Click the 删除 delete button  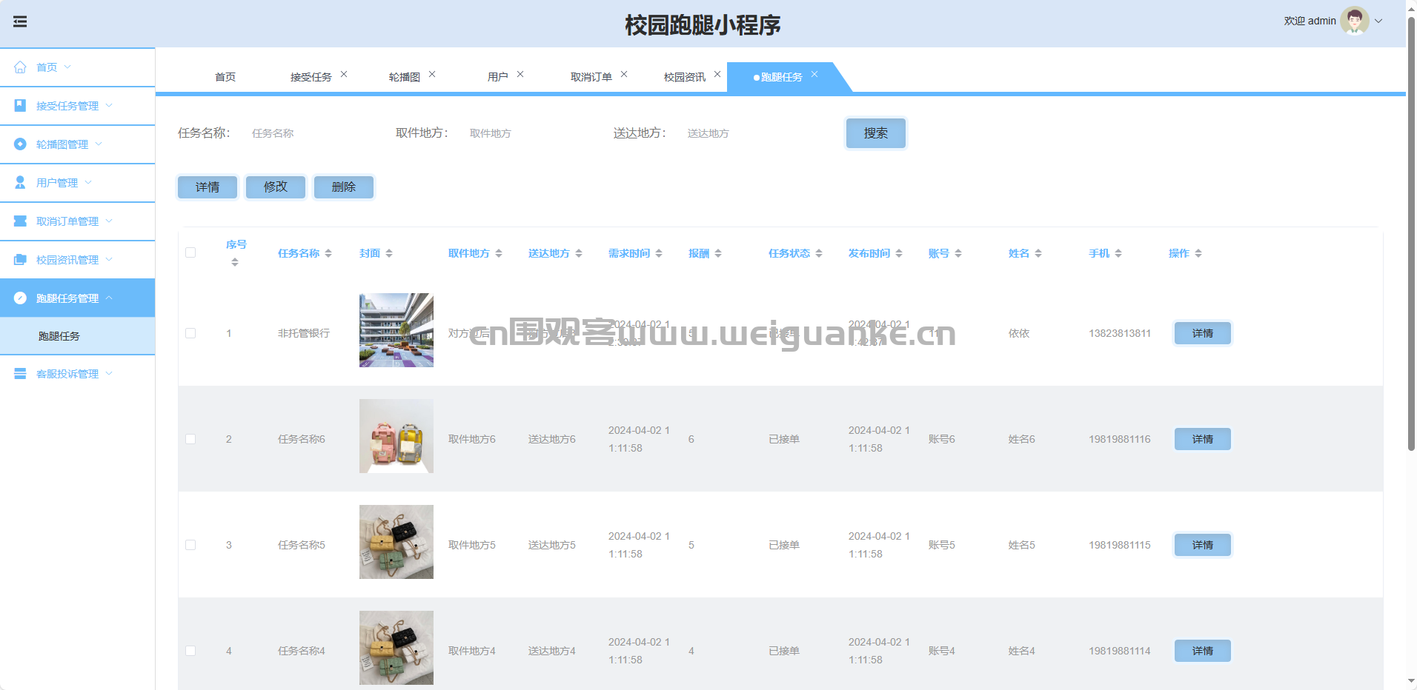343,187
